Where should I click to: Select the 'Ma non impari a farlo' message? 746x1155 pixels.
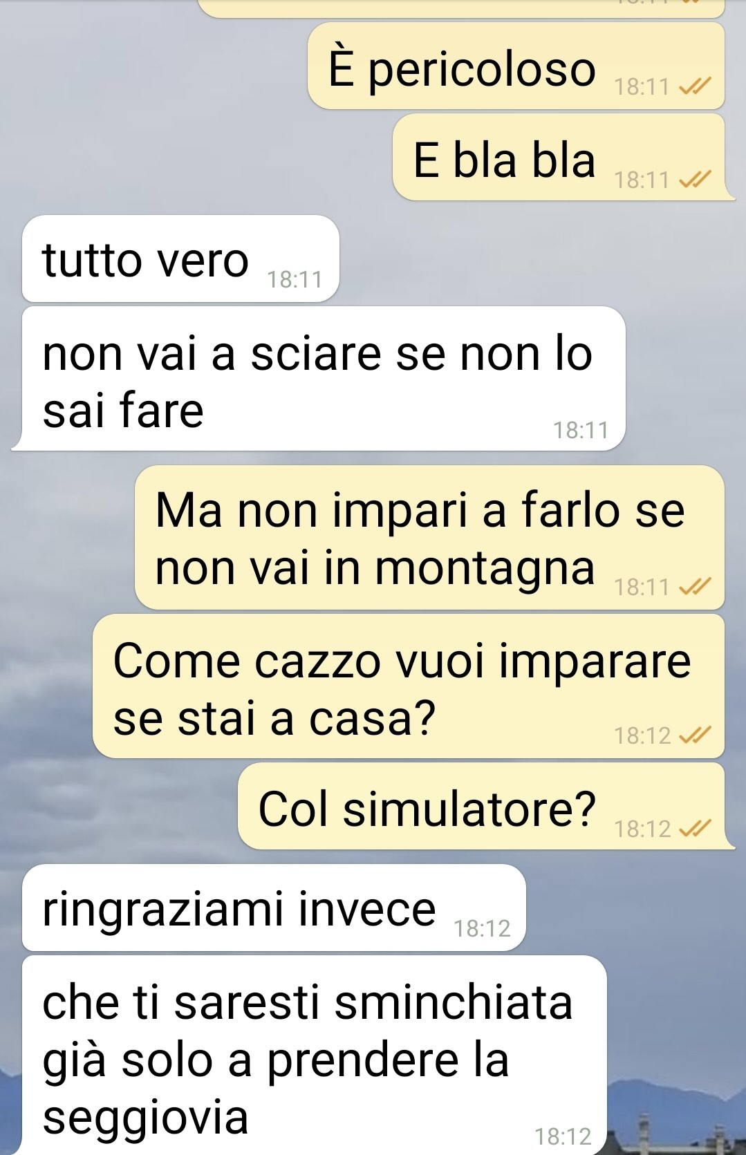pos(429,538)
